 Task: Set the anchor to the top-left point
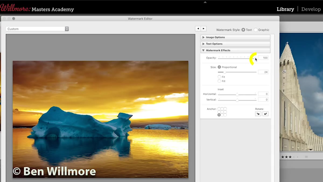point(219,109)
